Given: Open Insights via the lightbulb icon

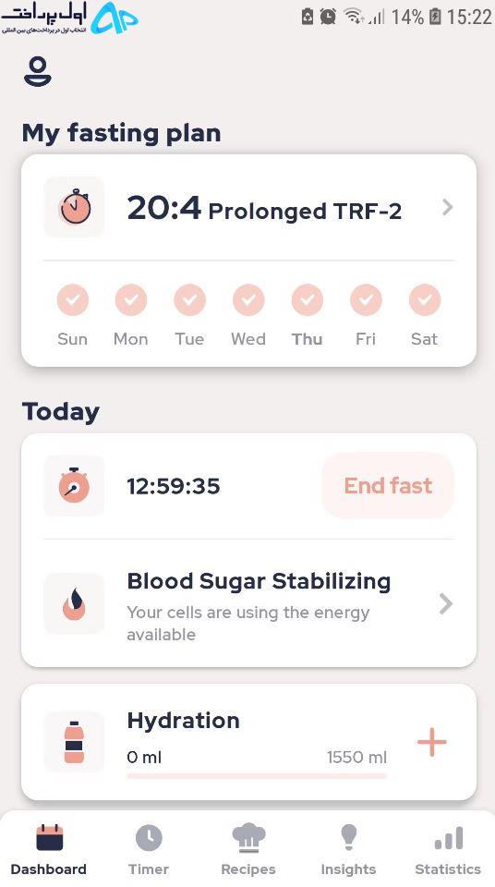Looking at the screenshot, I should click(x=348, y=837).
